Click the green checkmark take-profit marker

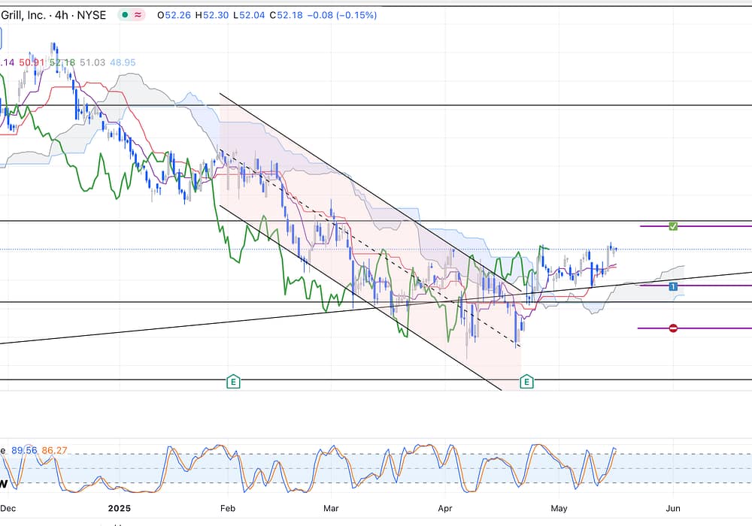pyautogui.click(x=674, y=226)
